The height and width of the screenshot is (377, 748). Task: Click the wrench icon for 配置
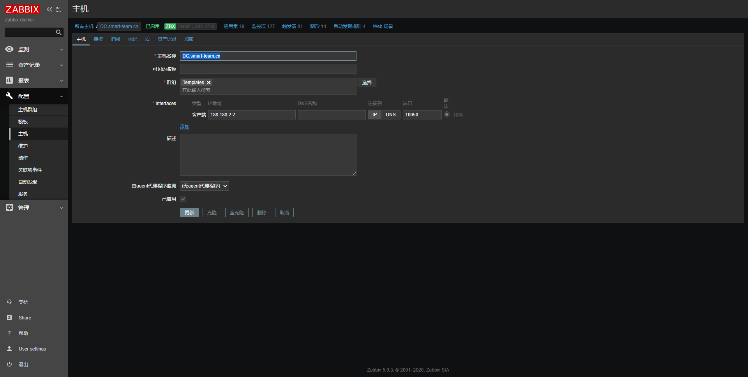(9, 96)
